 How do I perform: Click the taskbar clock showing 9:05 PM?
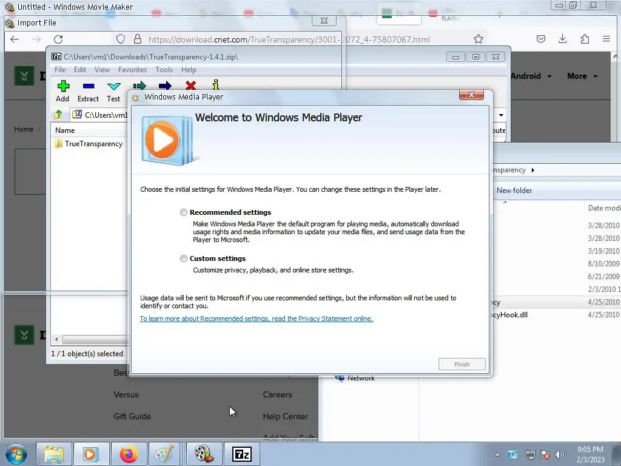(590, 454)
